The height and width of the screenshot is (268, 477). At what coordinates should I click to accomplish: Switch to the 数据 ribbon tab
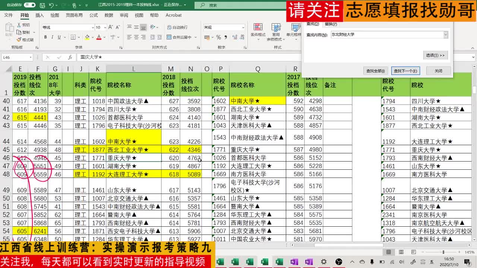click(x=109, y=15)
